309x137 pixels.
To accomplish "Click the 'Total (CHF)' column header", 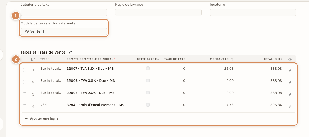I will pos(273,59).
